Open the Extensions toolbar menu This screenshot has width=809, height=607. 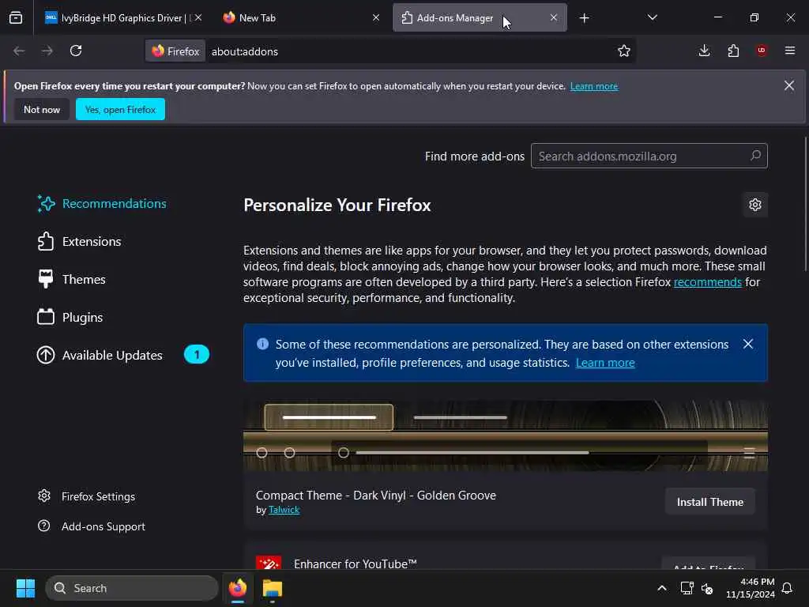733,51
